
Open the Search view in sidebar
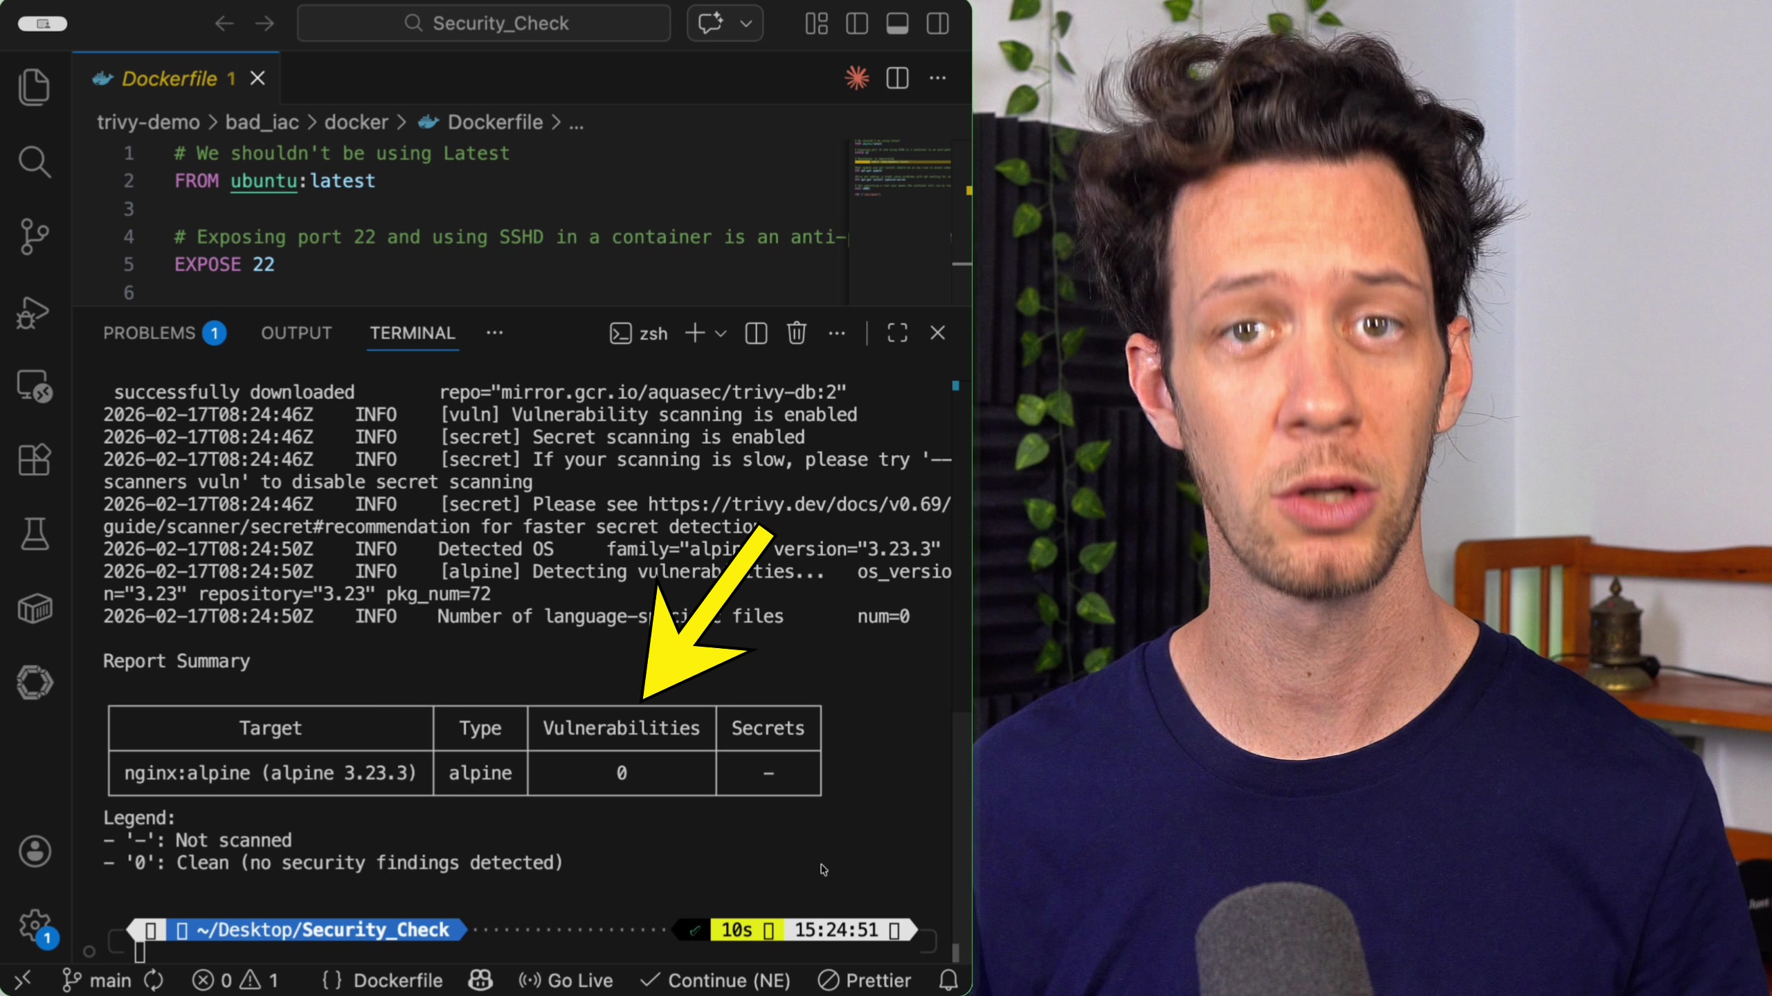tap(34, 162)
